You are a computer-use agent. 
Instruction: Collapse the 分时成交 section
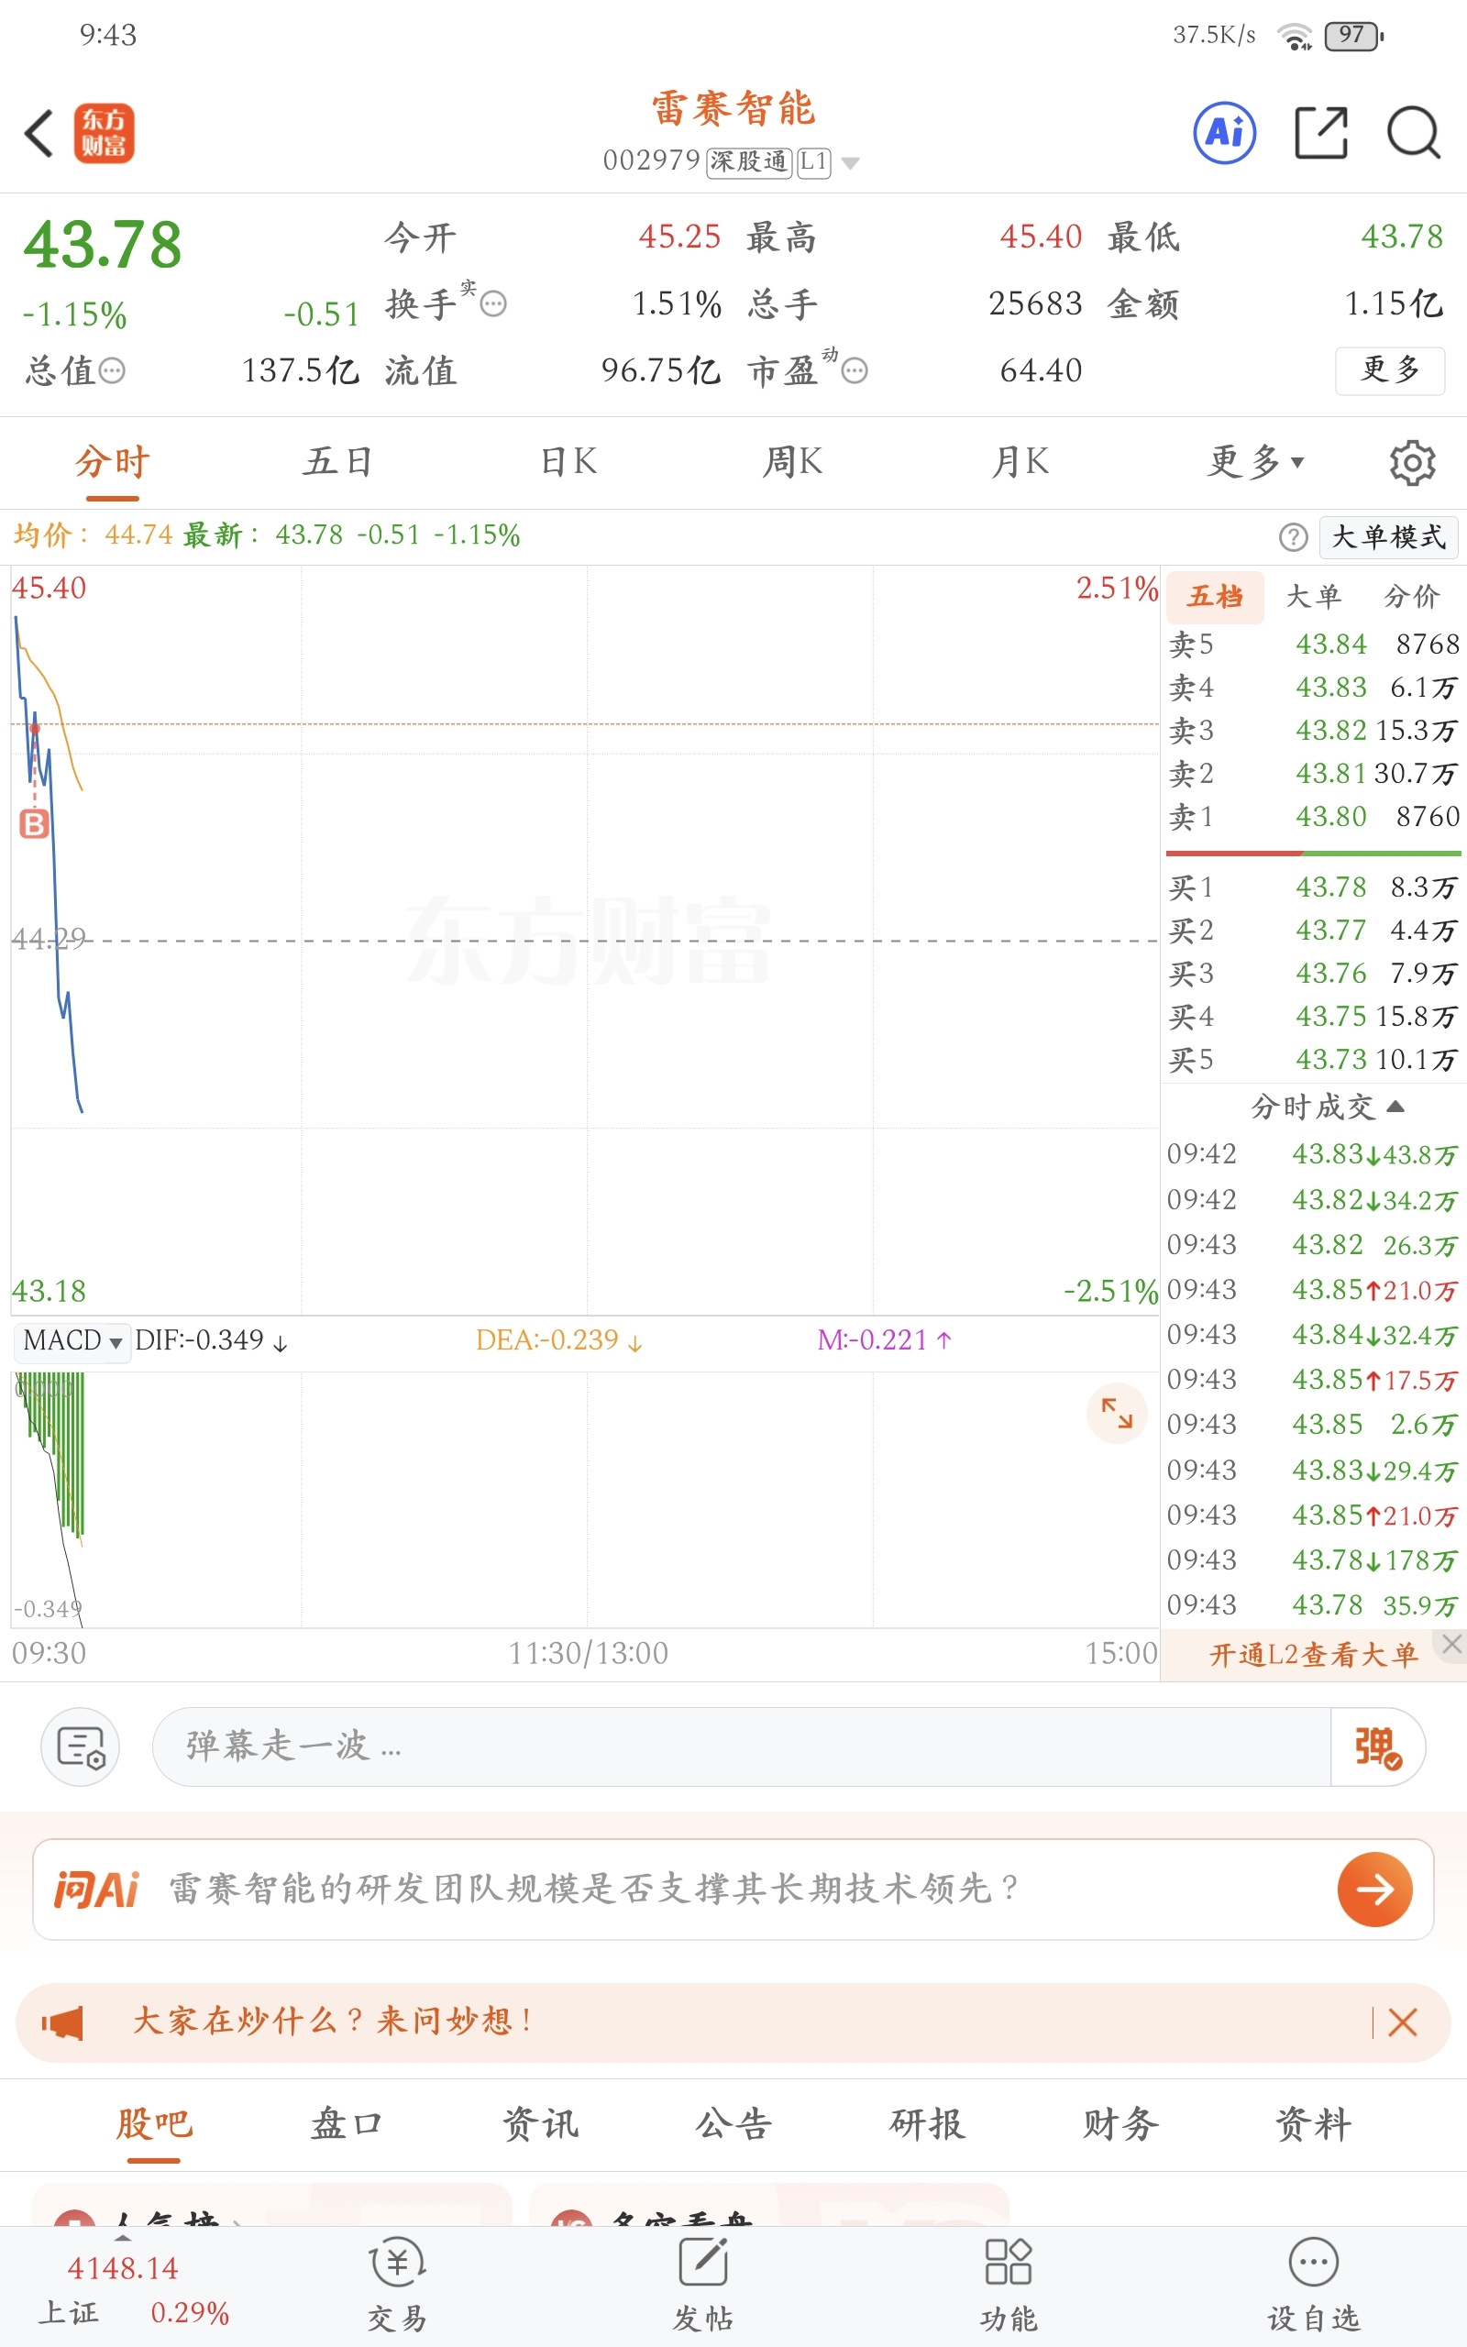pyautogui.click(x=1327, y=1107)
